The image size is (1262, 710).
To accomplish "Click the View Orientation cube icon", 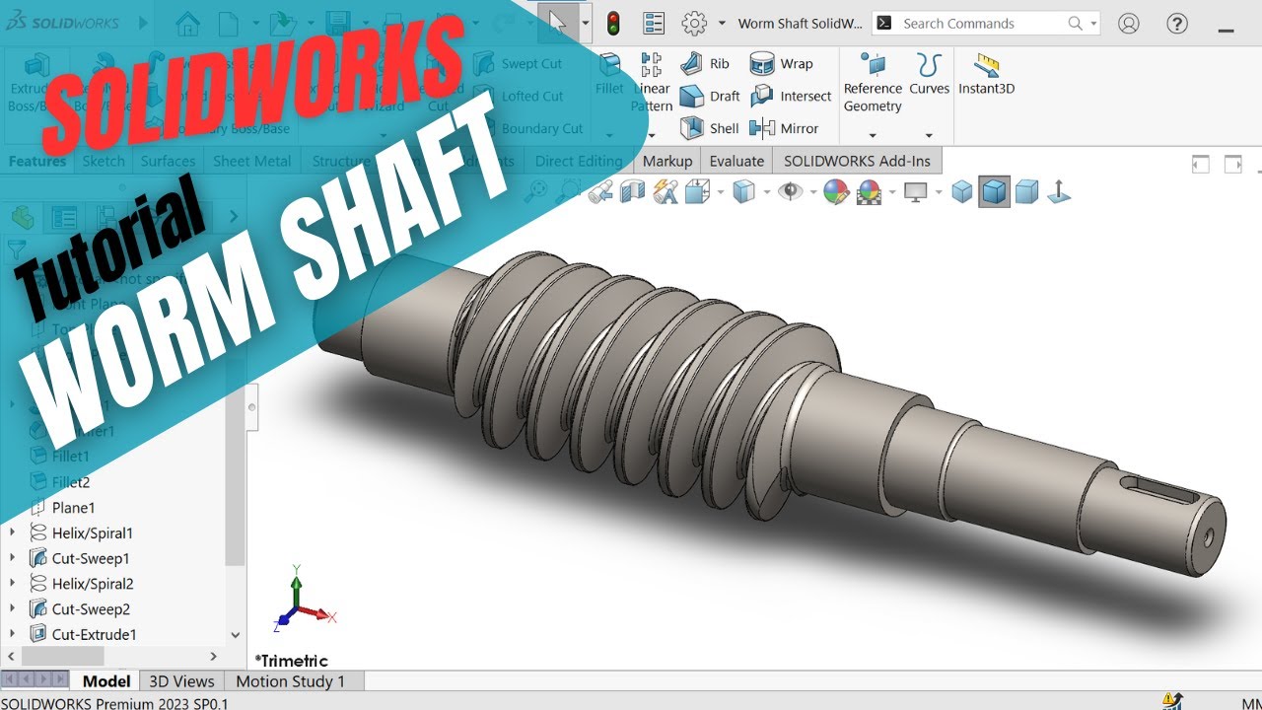I will pyautogui.click(x=697, y=191).
